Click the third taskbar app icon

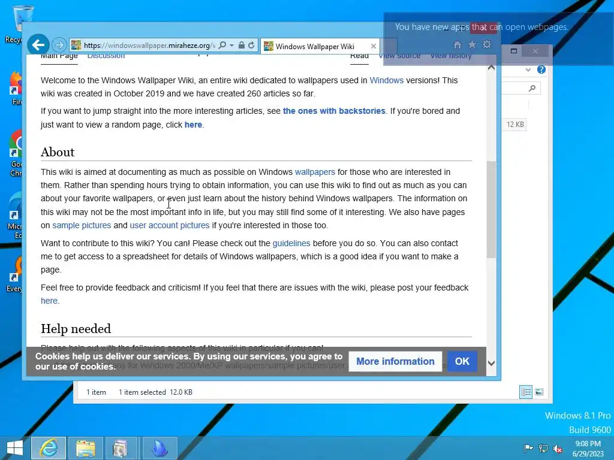pyautogui.click(x=122, y=448)
